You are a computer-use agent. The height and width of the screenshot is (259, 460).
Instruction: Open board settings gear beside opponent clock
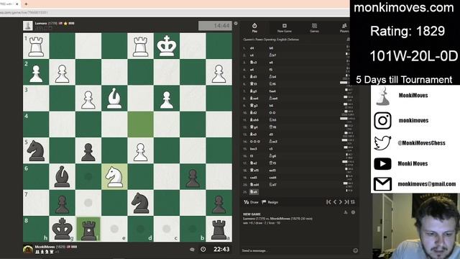coord(236,24)
